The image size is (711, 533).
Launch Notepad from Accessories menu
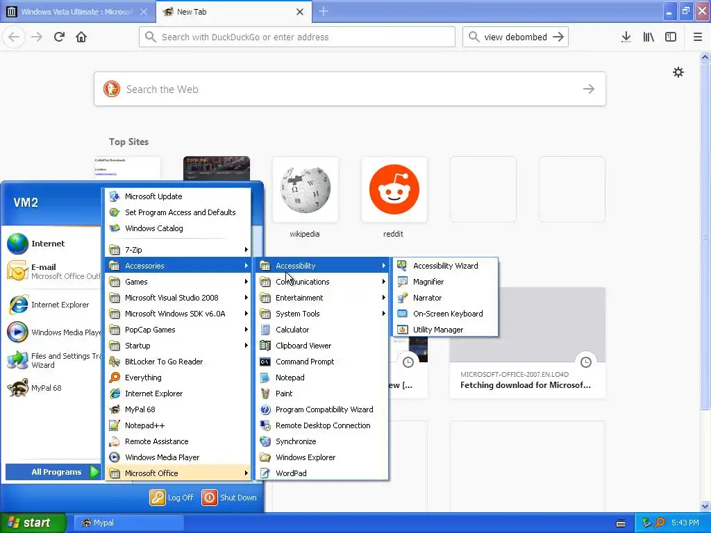(x=322, y=378)
